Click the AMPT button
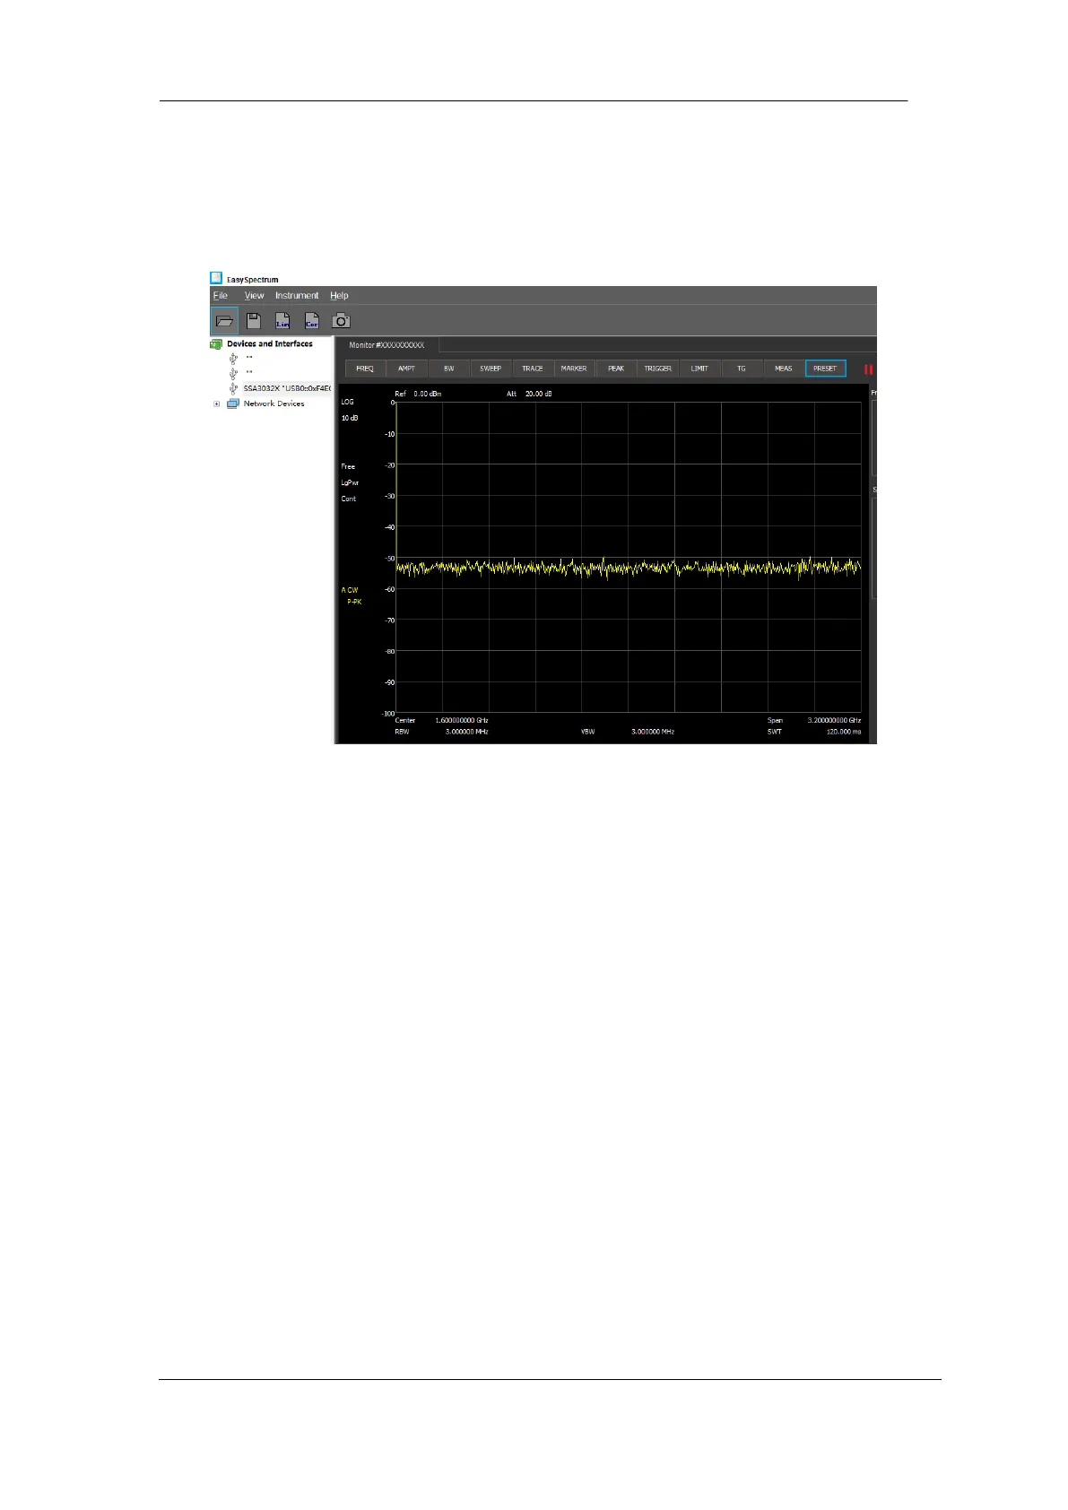The height and width of the screenshot is (1510, 1068). (407, 369)
